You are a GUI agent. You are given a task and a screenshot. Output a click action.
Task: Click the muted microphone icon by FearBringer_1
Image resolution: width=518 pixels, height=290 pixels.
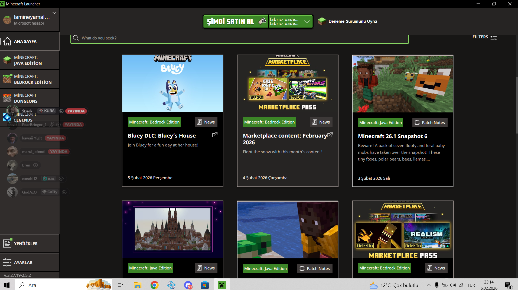pyautogui.click(x=52, y=125)
